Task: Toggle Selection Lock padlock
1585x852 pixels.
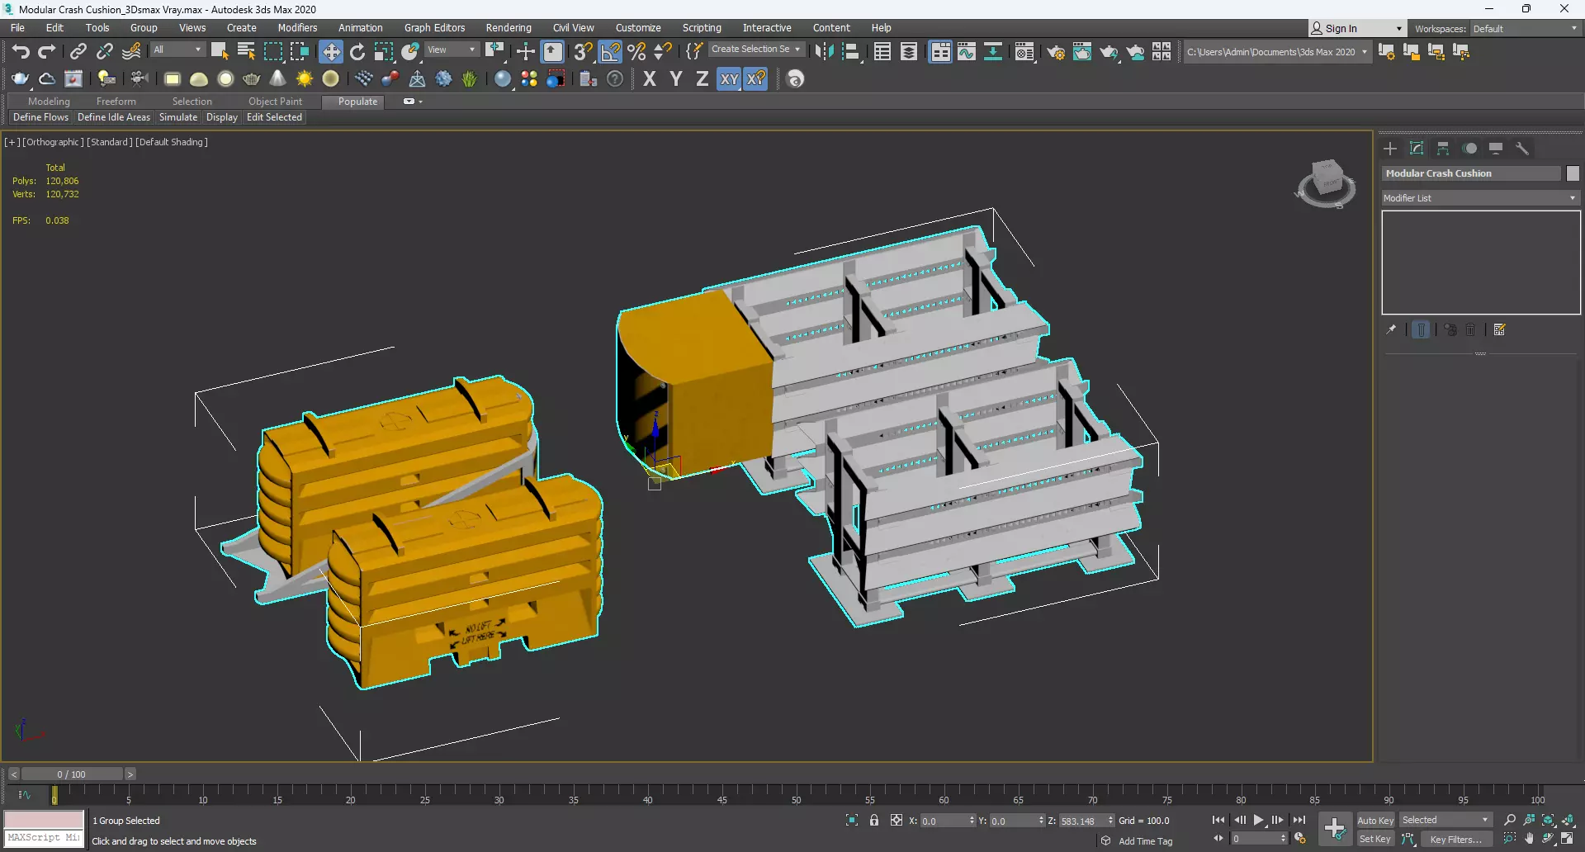Action: (874, 820)
